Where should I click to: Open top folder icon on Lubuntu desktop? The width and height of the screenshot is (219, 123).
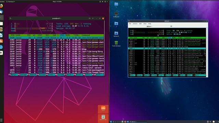116,4
